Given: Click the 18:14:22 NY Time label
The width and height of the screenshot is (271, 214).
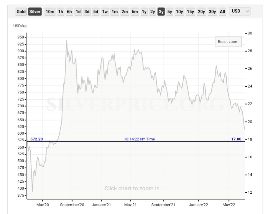Looking at the screenshot, I should [x=139, y=139].
